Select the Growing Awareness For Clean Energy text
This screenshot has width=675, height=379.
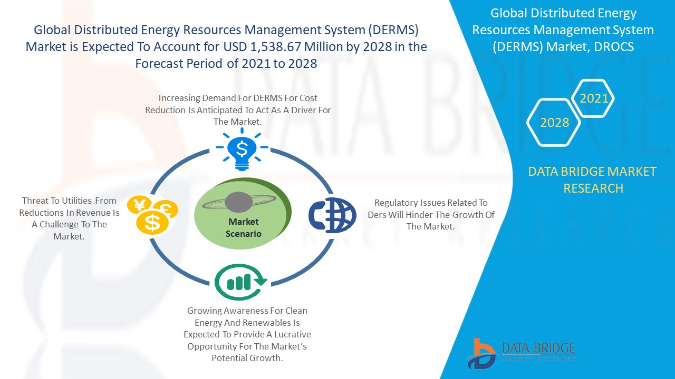247,334
